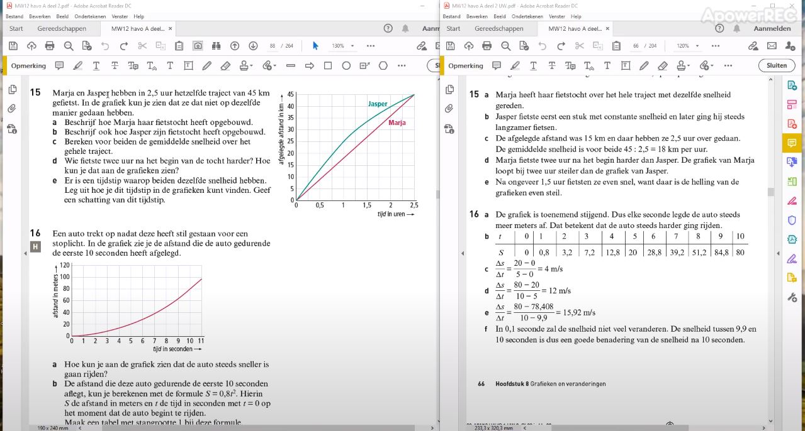The width and height of the screenshot is (805, 431).
Task: Open Bewerken menu in left window
Action: pyautogui.click(x=40, y=16)
